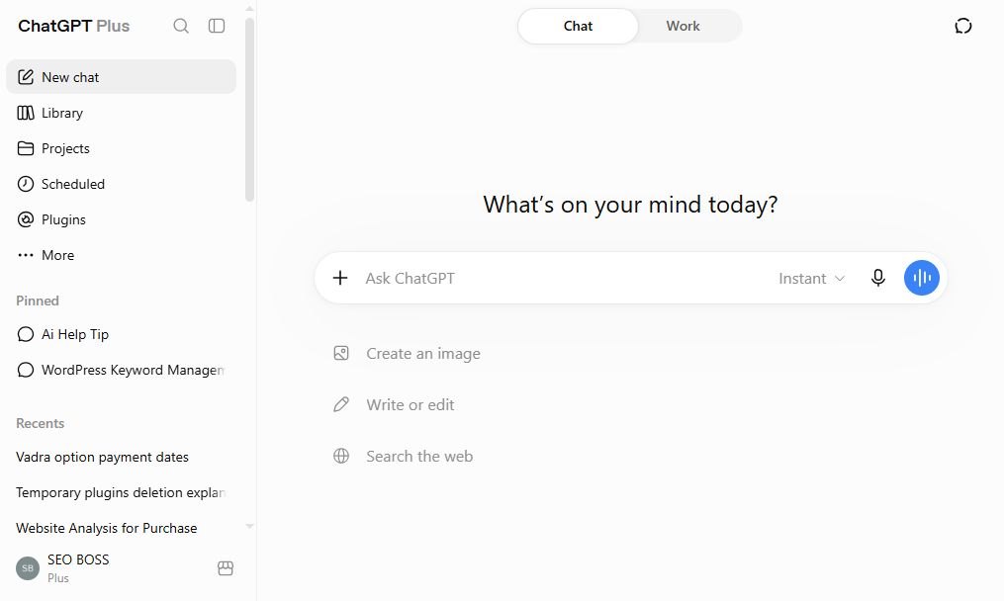The height and width of the screenshot is (601, 1004).
Task: Open pinned WordPress Keyword Manager chat
Action: [x=121, y=370]
